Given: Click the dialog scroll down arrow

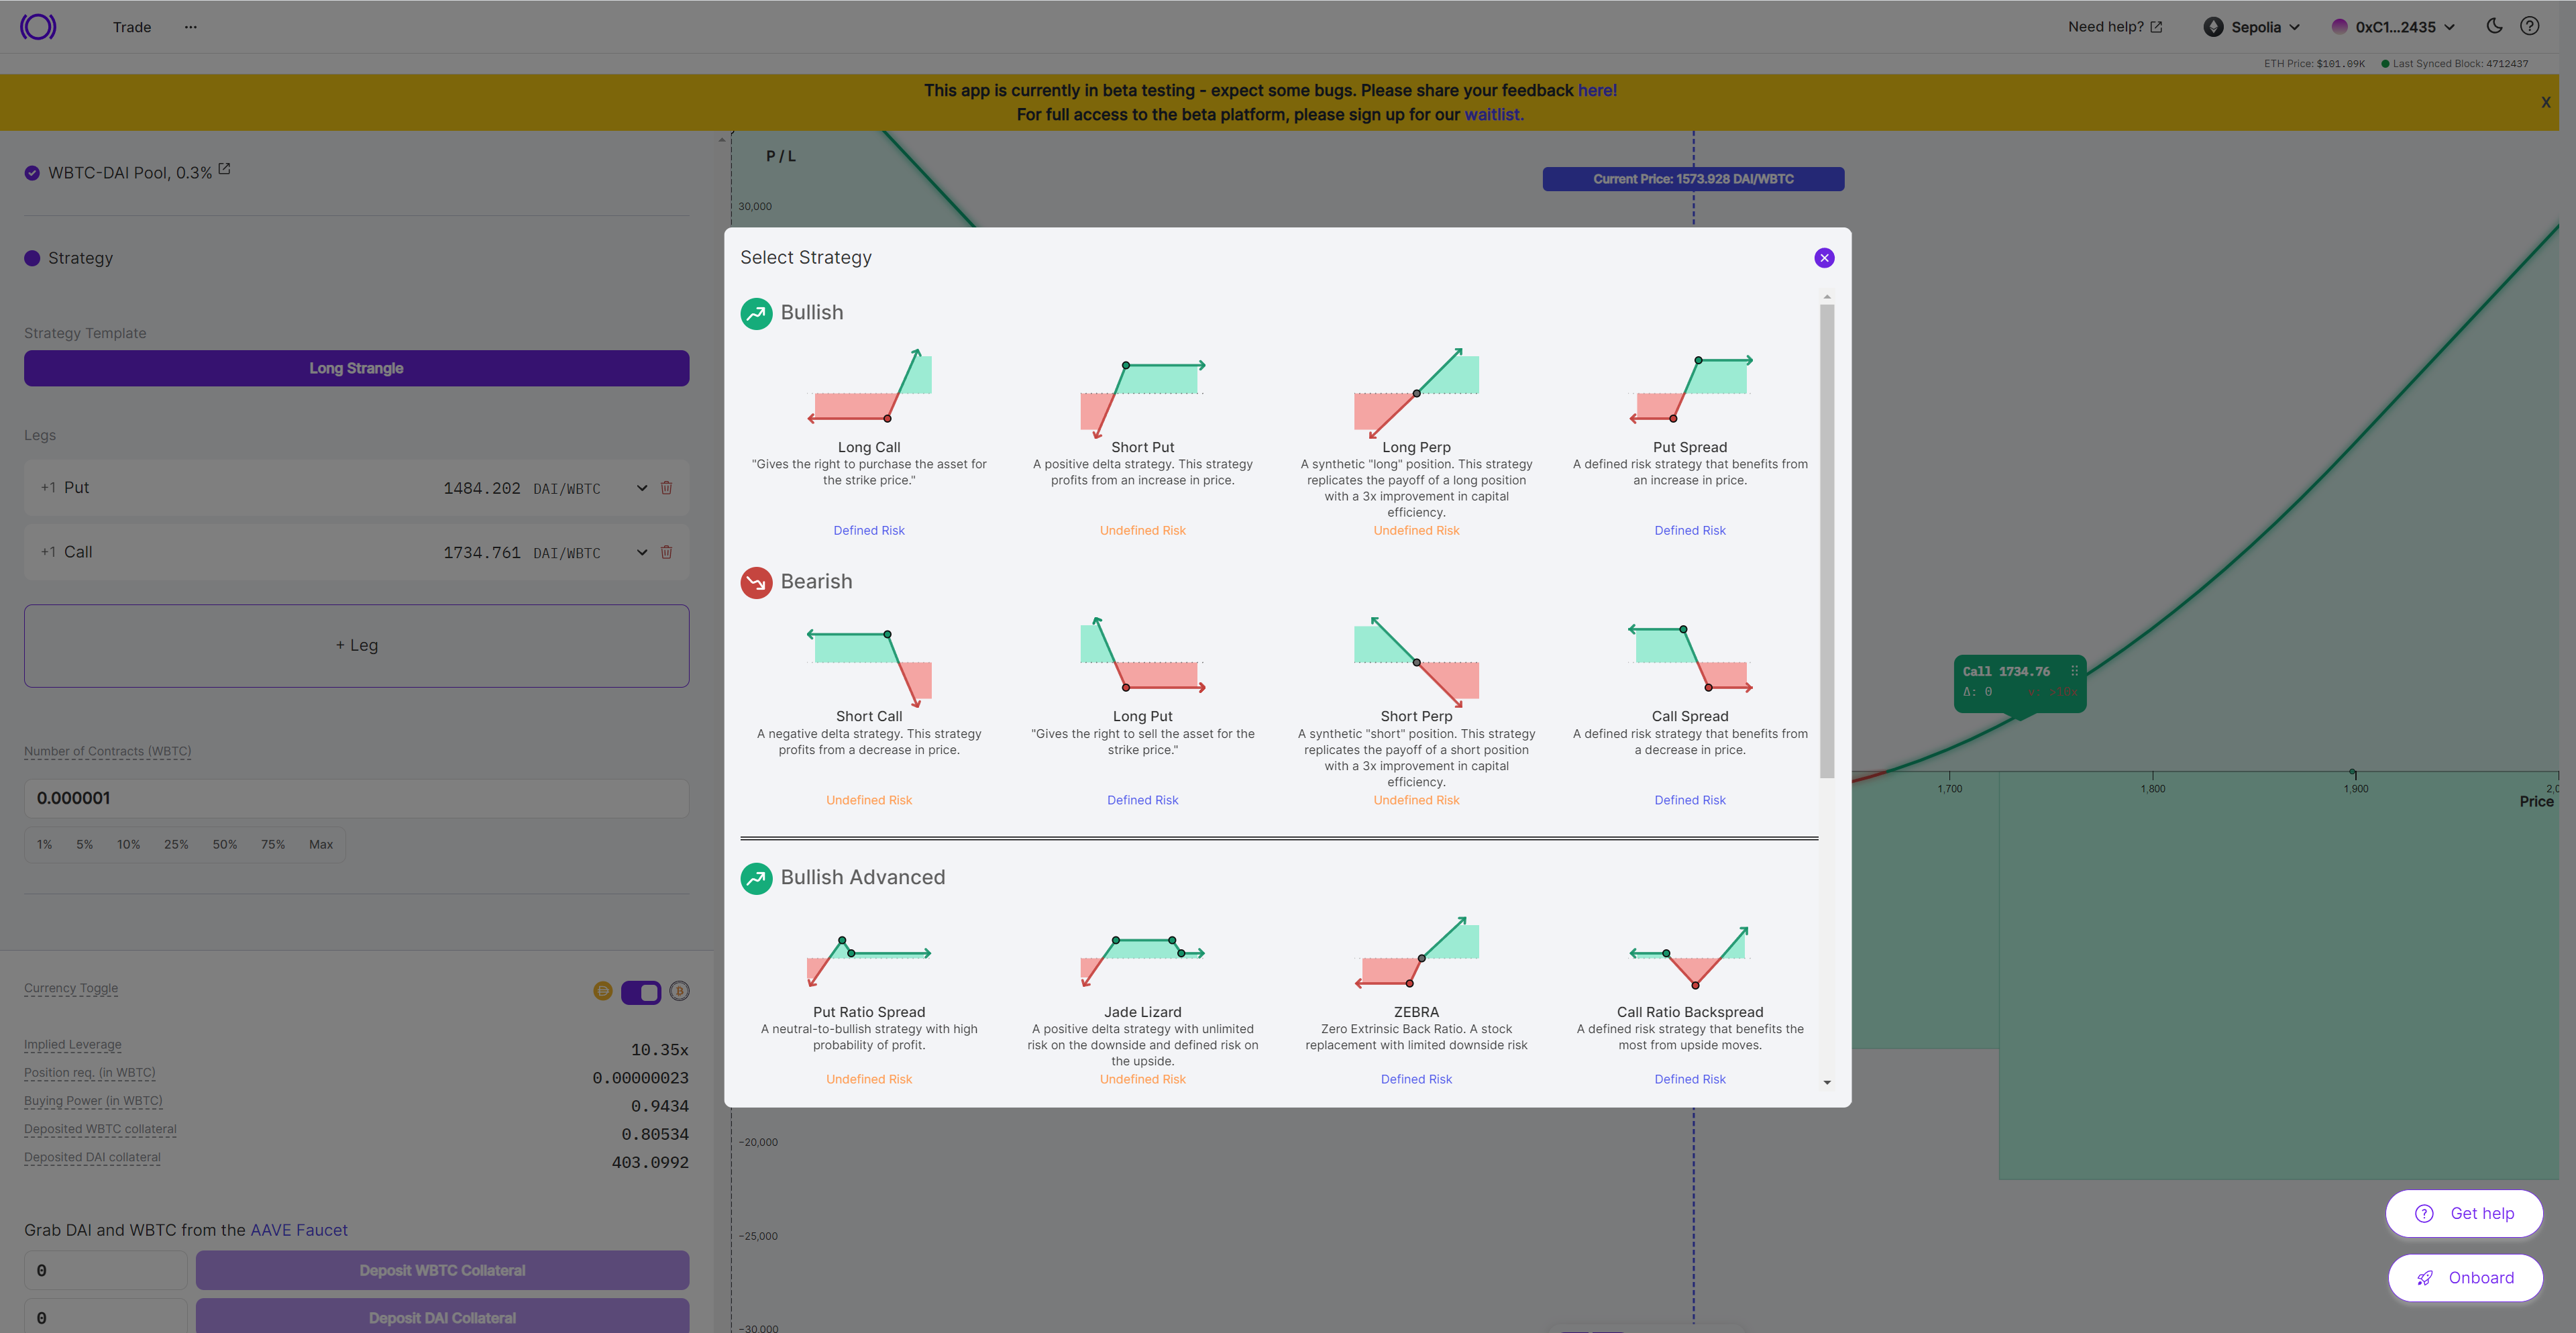Looking at the screenshot, I should [1827, 1082].
